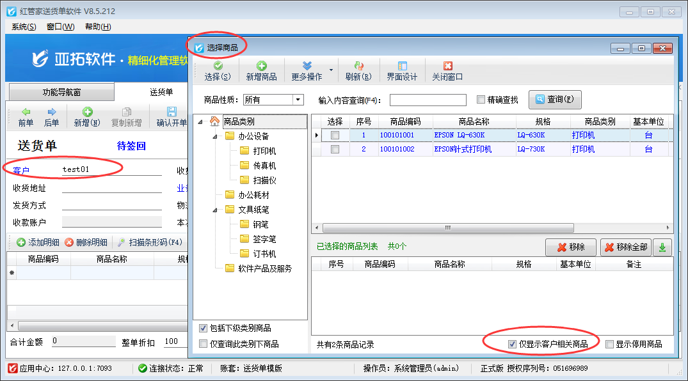The width and height of the screenshot is (688, 381).
Task: Open 界面设计 layout designer
Action: (x=402, y=70)
